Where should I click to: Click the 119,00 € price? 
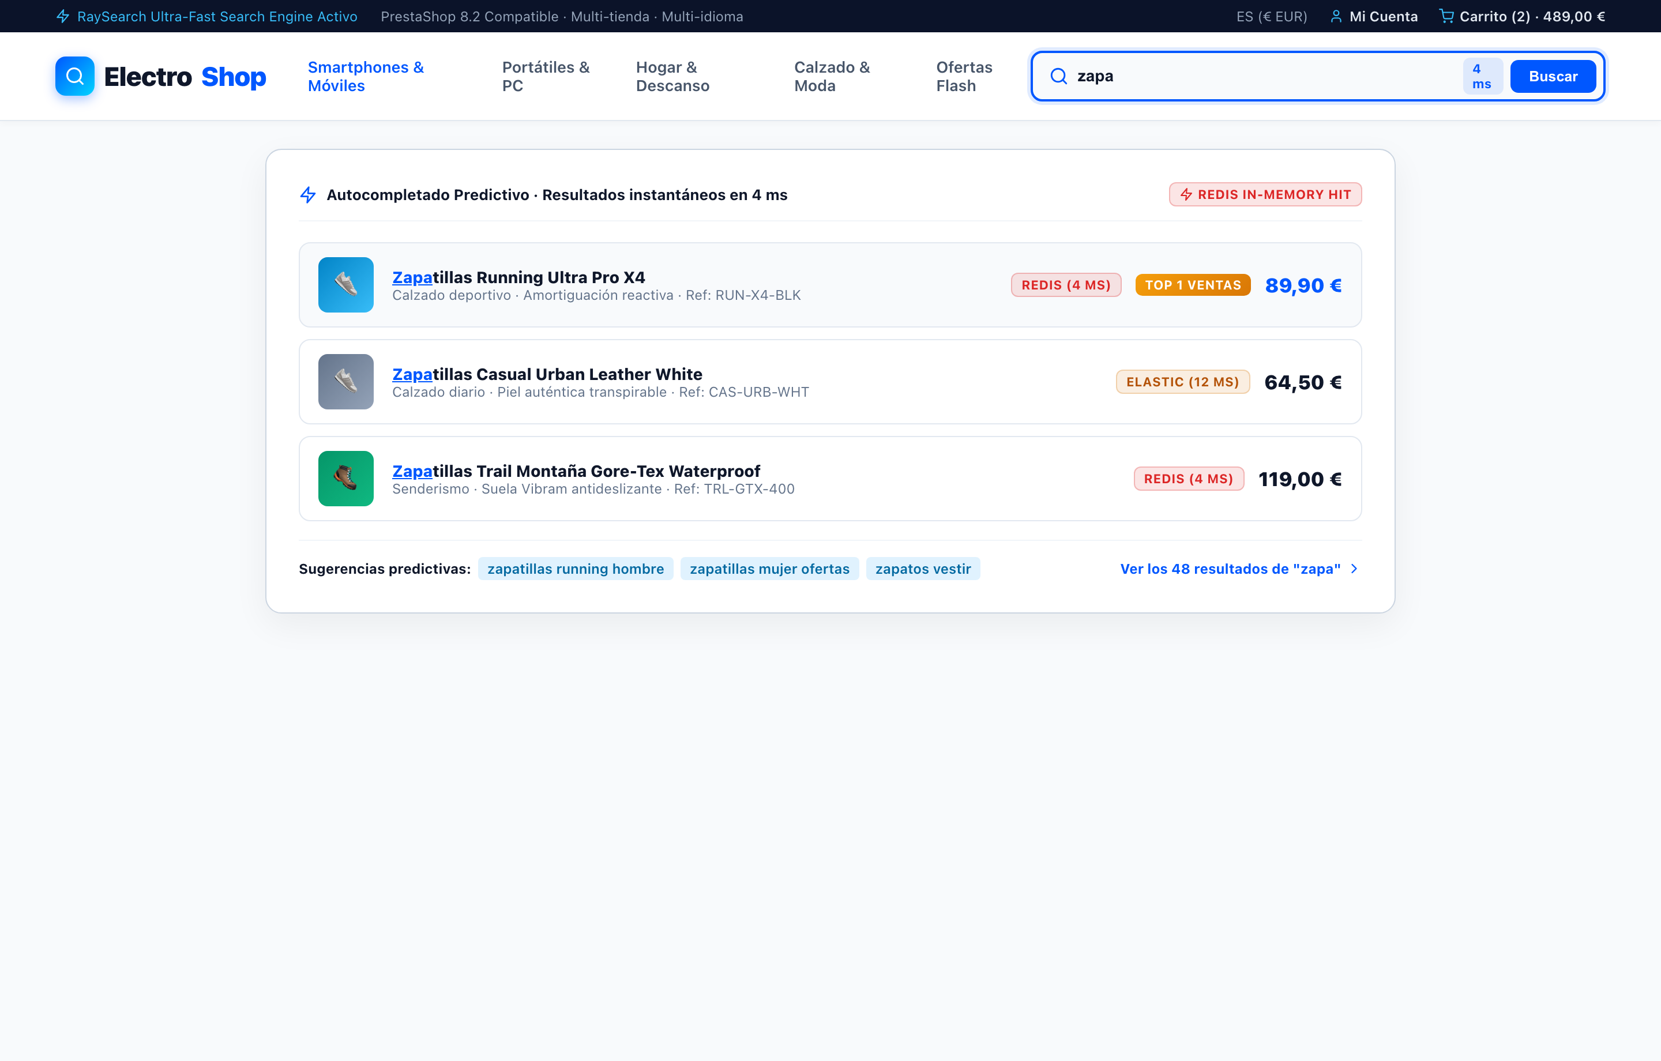point(1300,479)
